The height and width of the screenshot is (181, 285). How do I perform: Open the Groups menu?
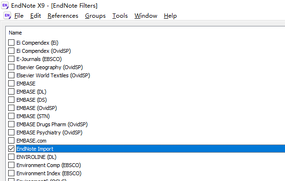(x=95, y=16)
